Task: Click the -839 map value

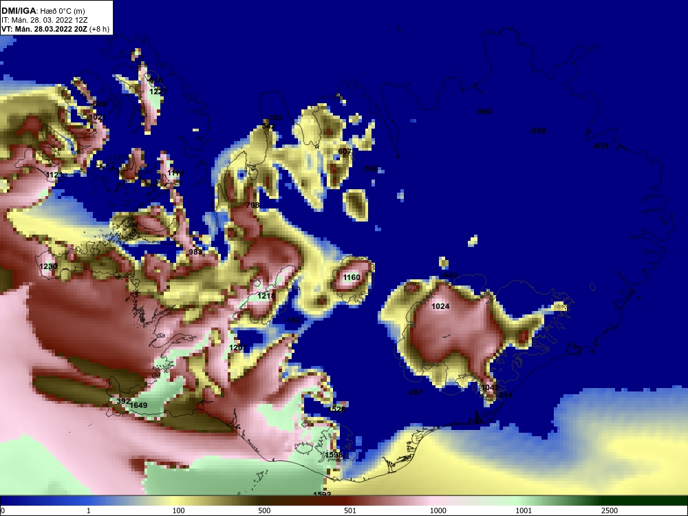Action: 601,146
